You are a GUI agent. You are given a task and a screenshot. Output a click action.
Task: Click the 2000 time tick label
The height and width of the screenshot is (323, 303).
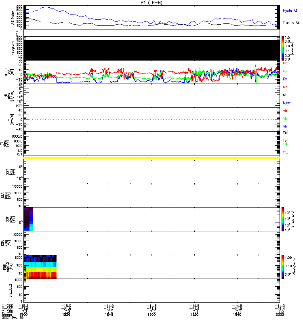coord(280,315)
